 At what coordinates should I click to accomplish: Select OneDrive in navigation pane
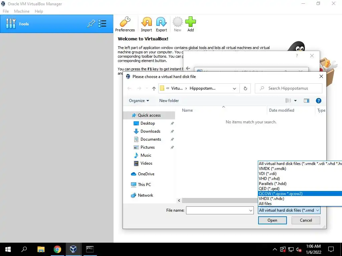tap(146, 174)
